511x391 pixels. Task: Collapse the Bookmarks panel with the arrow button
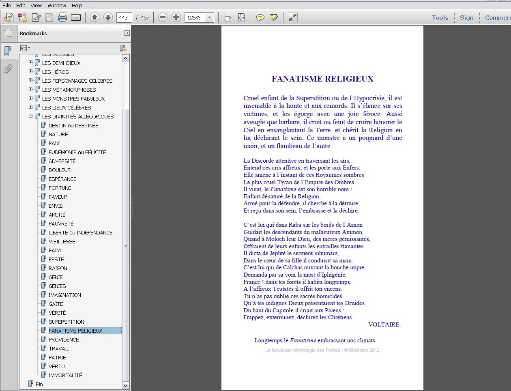tap(127, 33)
